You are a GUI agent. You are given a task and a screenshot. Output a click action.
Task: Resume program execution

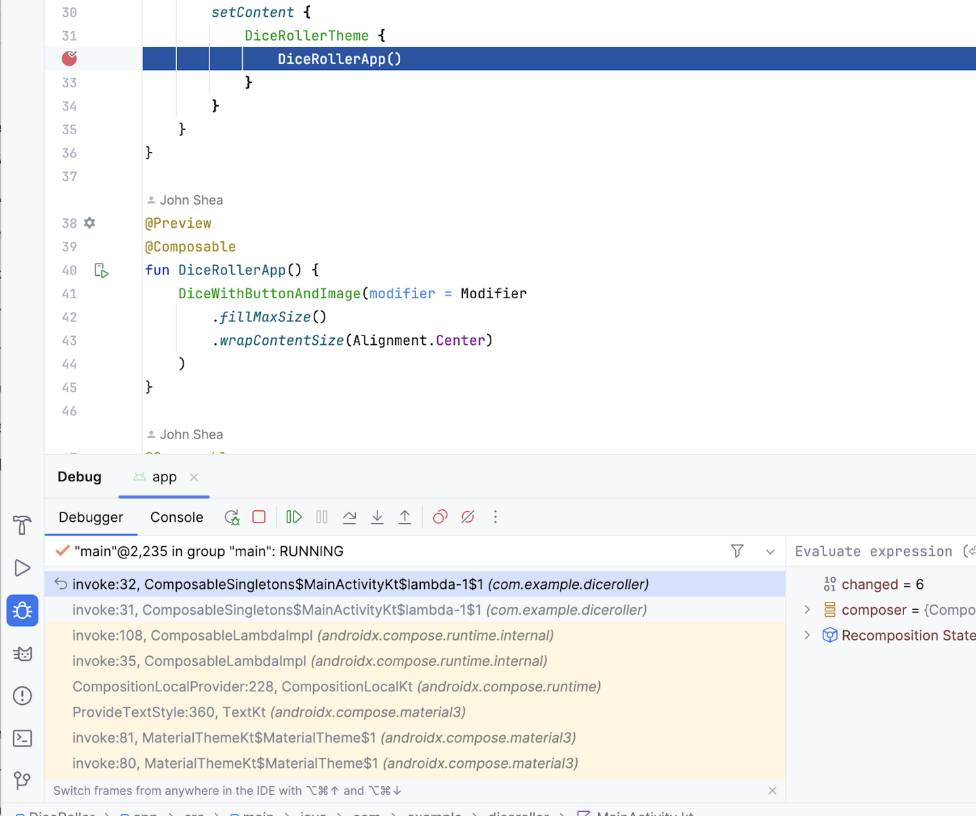(x=293, y=517)
